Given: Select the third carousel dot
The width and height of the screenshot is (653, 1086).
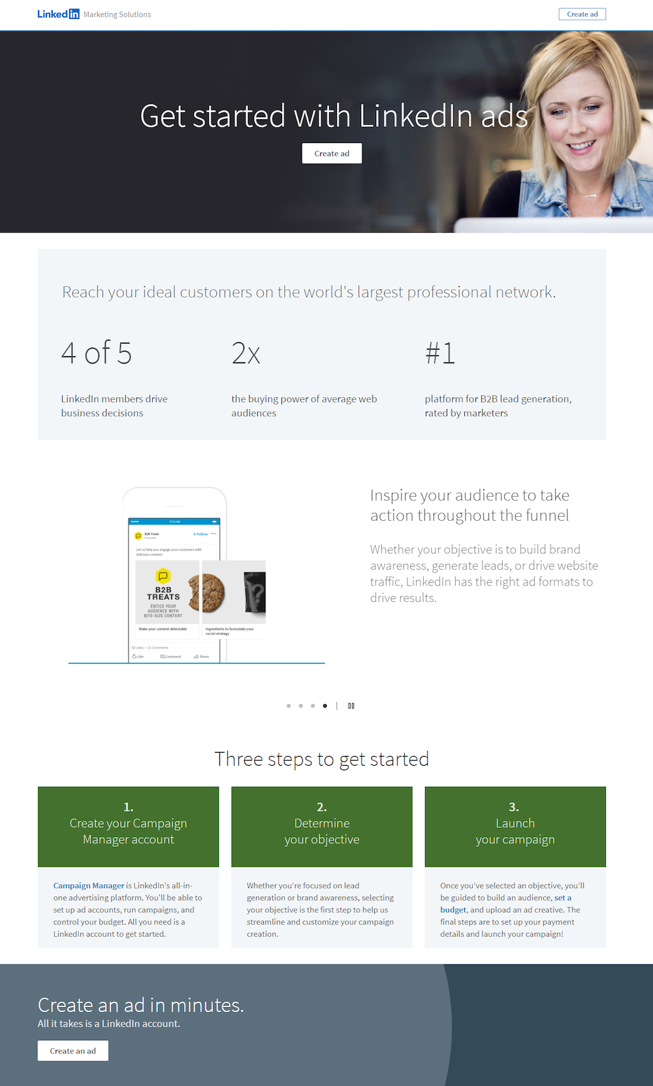Looking at the screenshot, I should (313, 706).
